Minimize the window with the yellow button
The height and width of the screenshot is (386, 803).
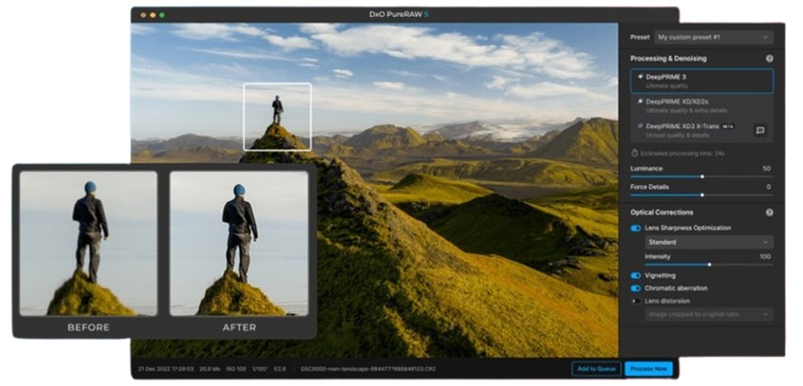153,15
